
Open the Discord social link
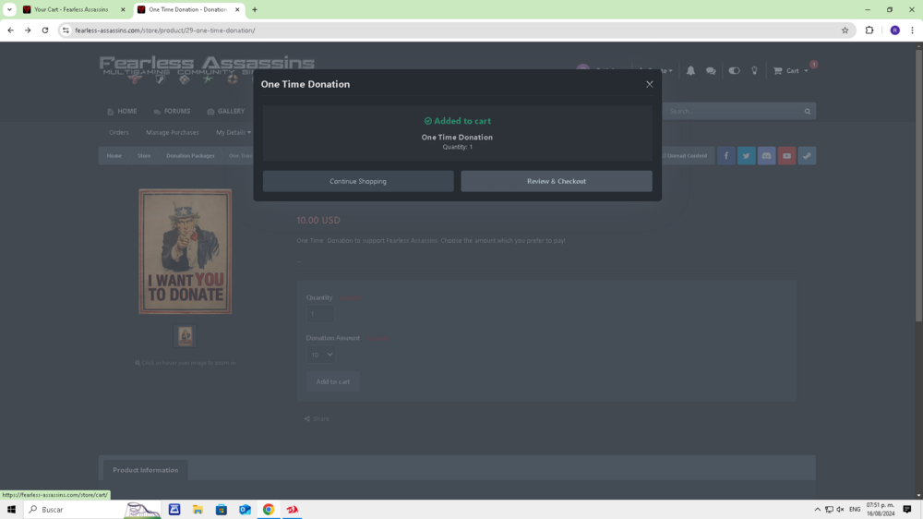pyautogui.click(x=766, y=155)
